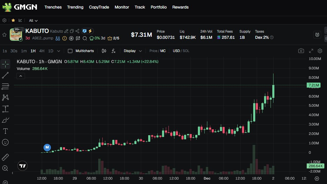Go to CopyTrade

pyautogui.click(x=99, y=7)
